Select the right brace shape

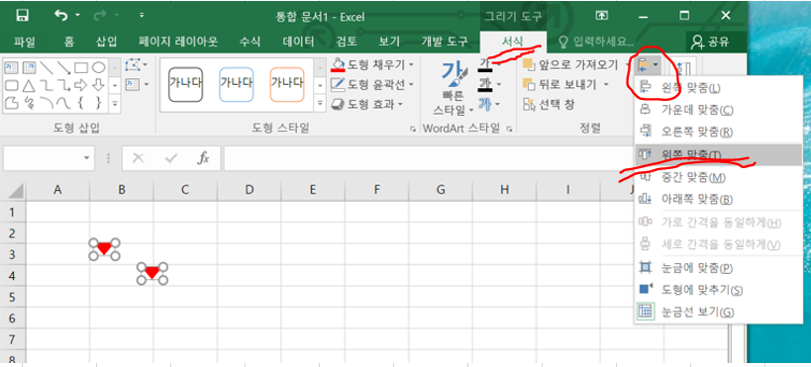tap(99, 103)
